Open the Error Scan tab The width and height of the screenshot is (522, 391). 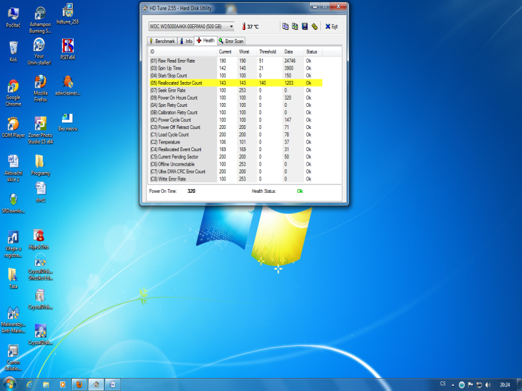[x=232, y=41]
